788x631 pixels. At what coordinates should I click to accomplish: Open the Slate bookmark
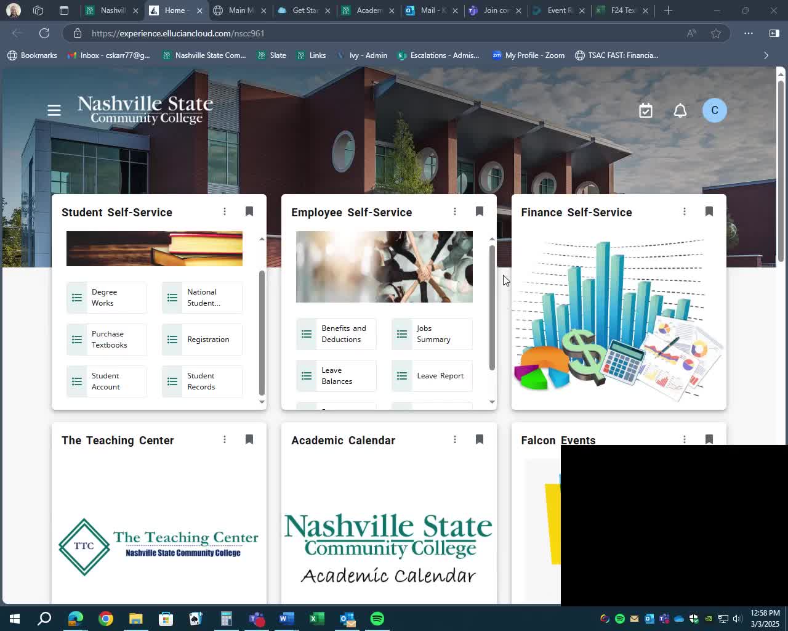pyautogui.click(x=271, y=55)
